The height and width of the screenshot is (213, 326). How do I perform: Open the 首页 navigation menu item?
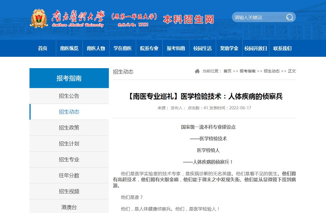click(43, 48)
